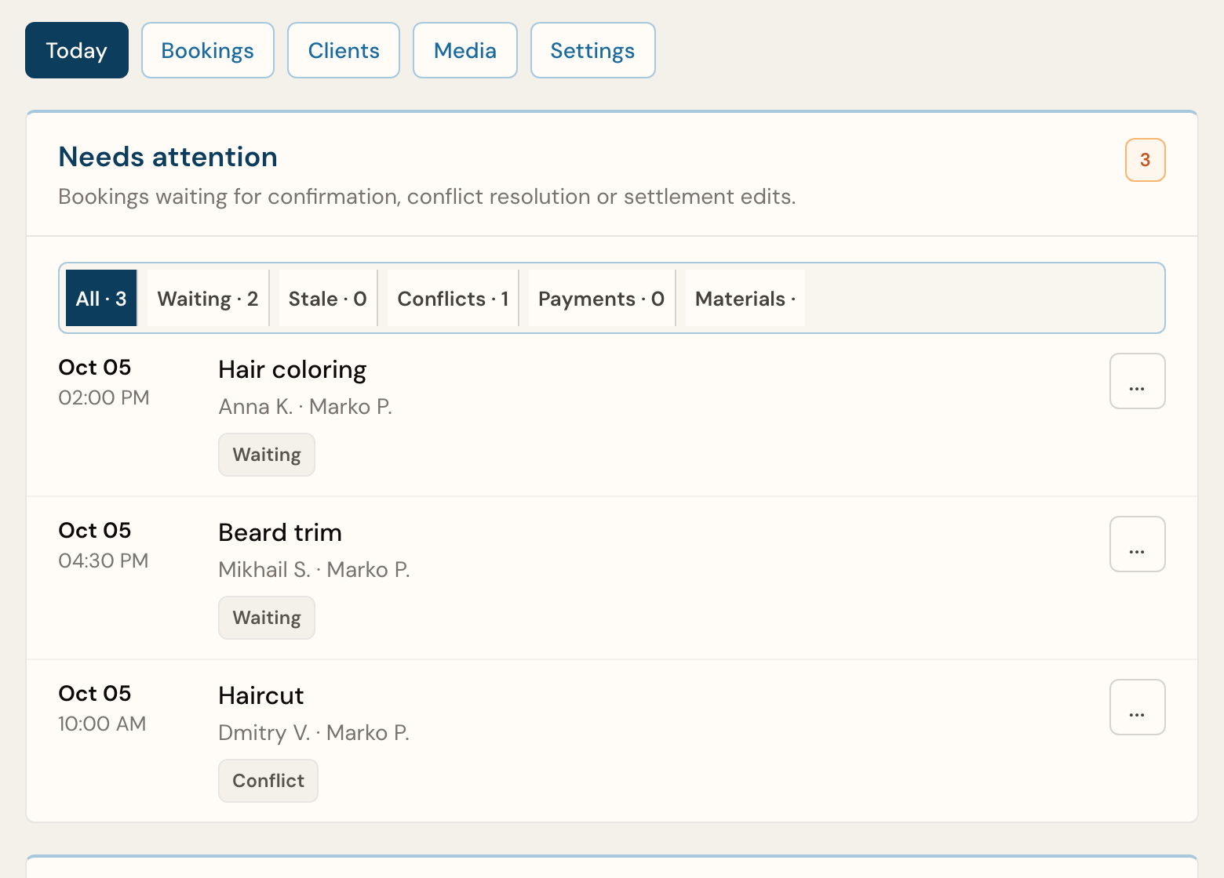This screenshot has width=1224, height=878.
Task: Click the Oct 05 date beside Beard trim
Action: click(x=95, y=530)
